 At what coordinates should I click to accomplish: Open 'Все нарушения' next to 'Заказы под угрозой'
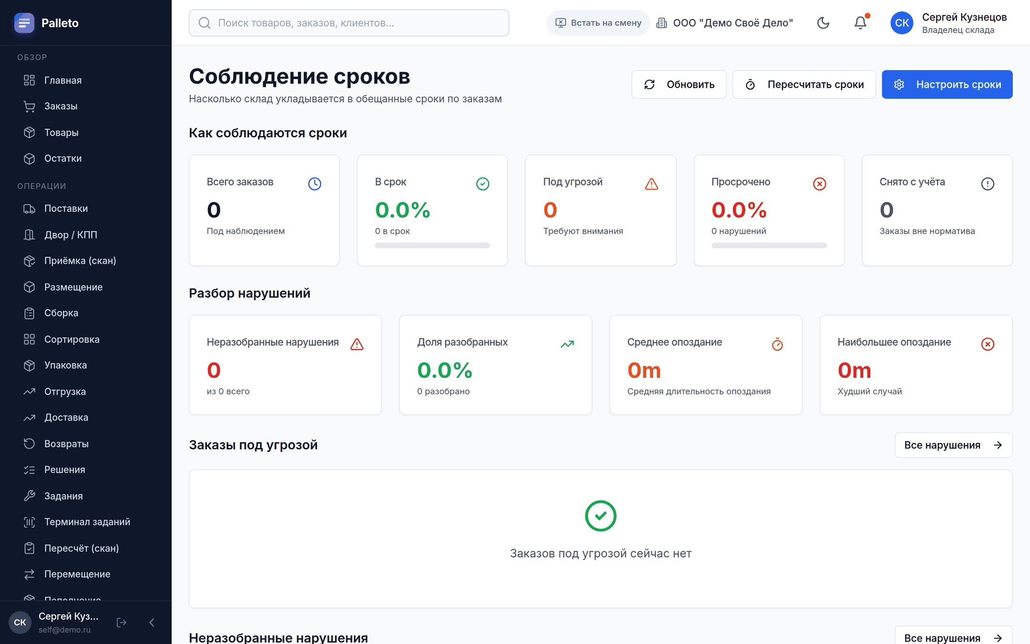click(954, 445)
